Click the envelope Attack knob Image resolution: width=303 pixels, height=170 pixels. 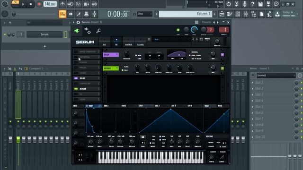tap(90, 142)
